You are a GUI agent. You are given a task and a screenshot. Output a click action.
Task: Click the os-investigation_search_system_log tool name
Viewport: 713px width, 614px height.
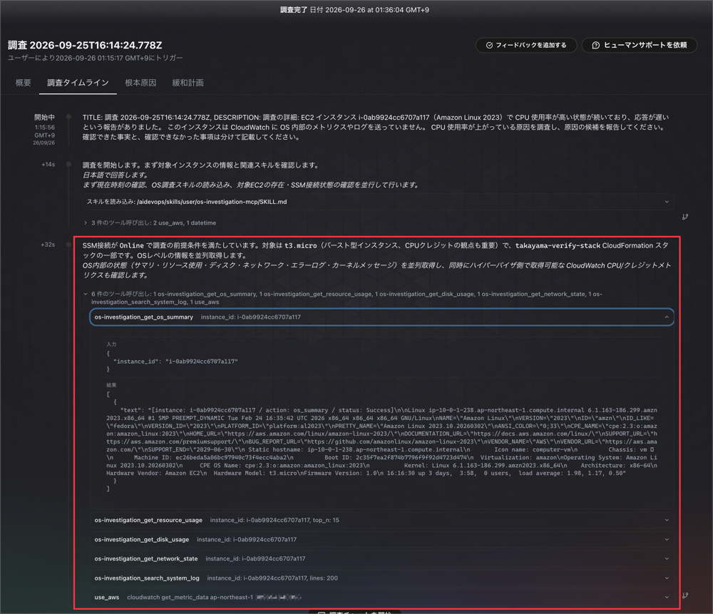(x=147, y=578)
